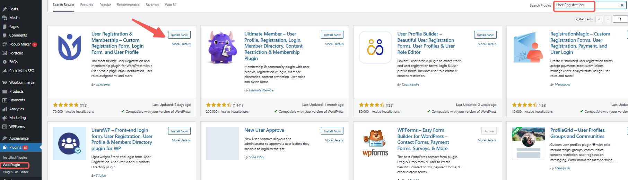Click the Media icon in sidebar

click(5, 18)
